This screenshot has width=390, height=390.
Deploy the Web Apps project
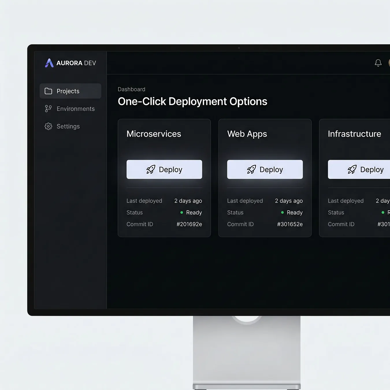tap(265, 169)
